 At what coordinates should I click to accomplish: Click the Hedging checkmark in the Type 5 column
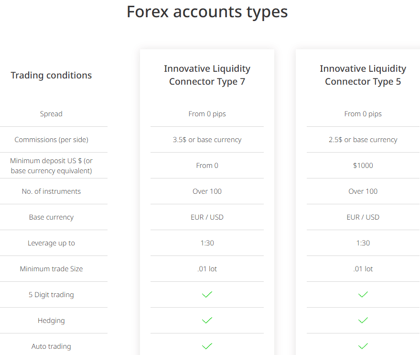pos(363,320)
